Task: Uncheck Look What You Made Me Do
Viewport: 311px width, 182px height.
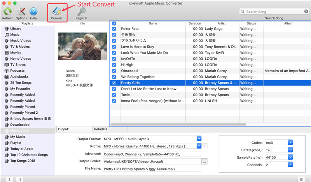Action: pos(114,53)
